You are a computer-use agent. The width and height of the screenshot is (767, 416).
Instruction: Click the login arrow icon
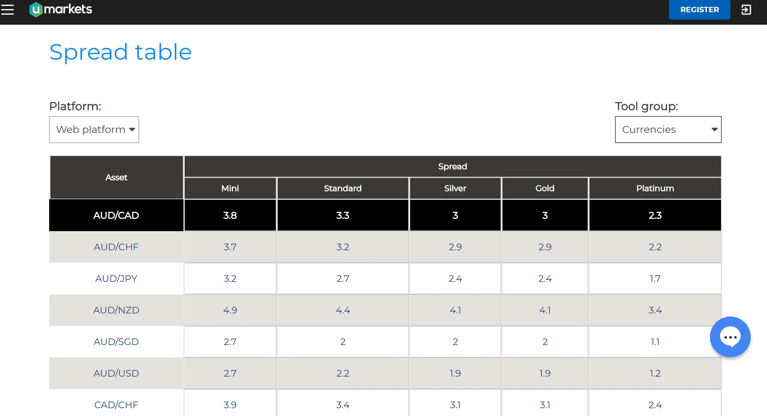point(746,10)
